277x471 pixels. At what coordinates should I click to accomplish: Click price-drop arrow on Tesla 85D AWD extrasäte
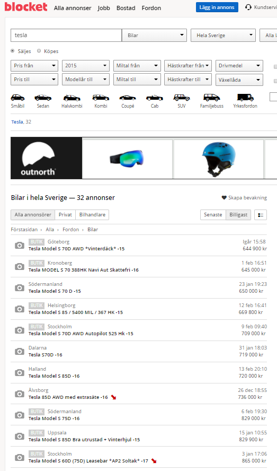113,397
